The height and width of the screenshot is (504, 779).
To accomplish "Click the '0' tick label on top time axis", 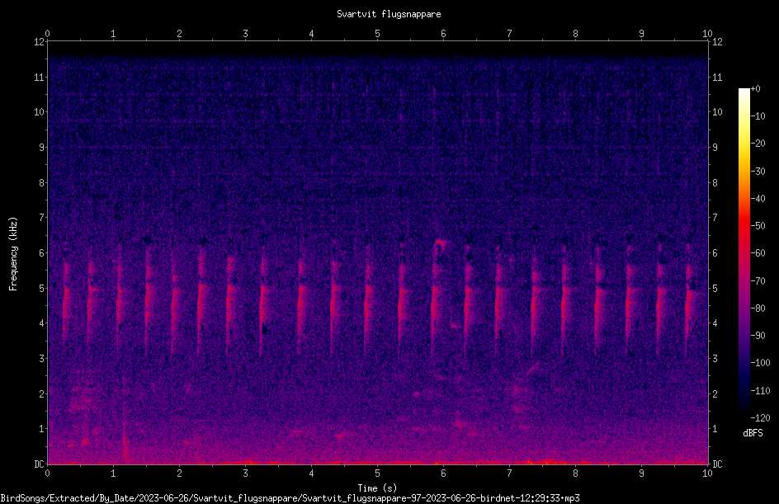I will (x=47, y=34).
